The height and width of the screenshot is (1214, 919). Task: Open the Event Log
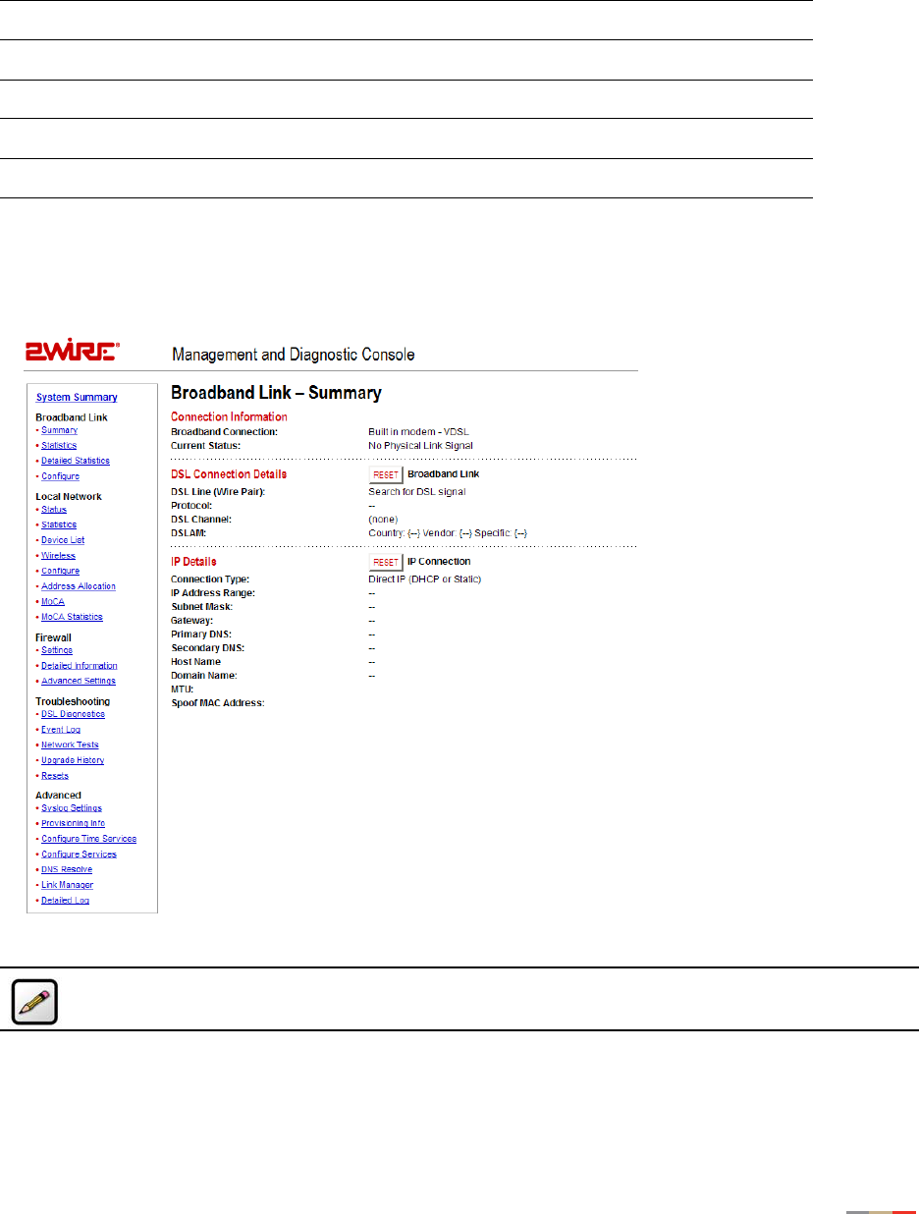[x=61, y=730]
